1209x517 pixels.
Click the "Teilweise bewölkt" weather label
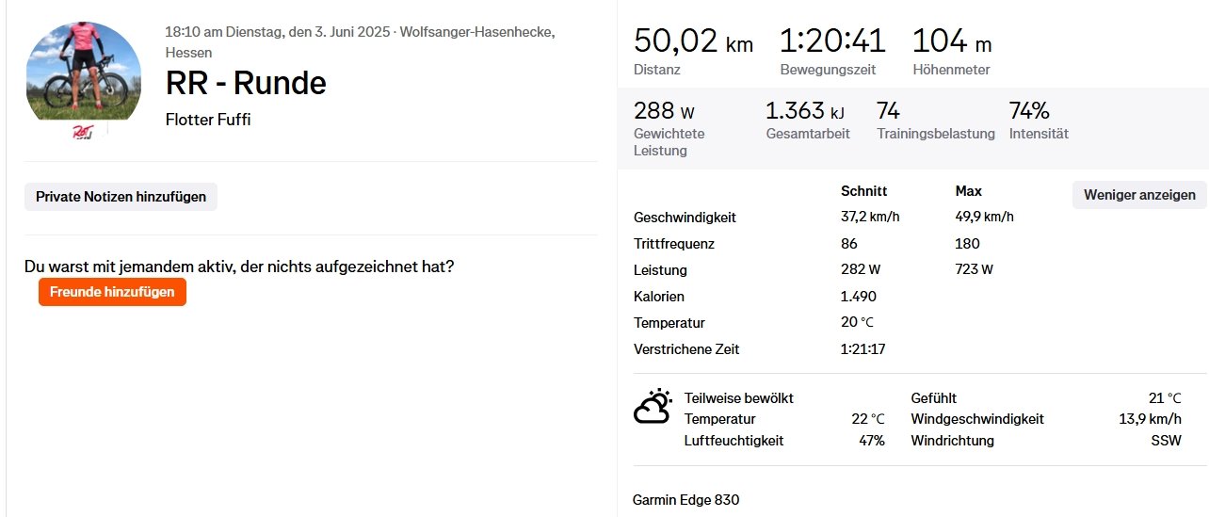pyautogui.click(x=738, y=398)
